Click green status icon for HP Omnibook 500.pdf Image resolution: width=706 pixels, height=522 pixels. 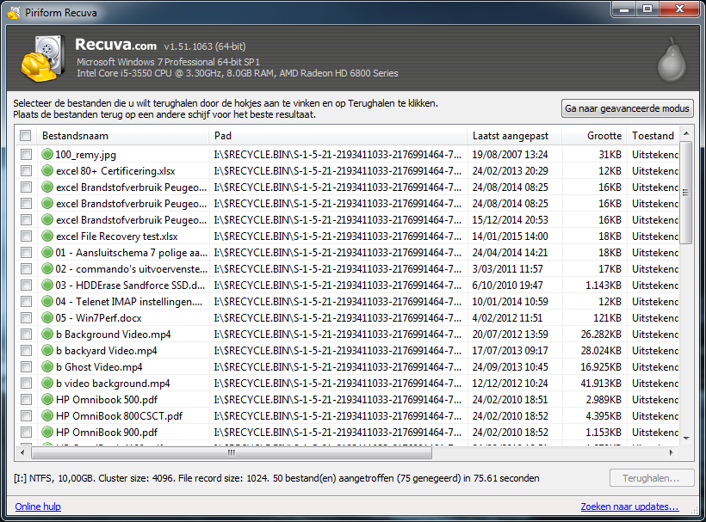[47, 399]
